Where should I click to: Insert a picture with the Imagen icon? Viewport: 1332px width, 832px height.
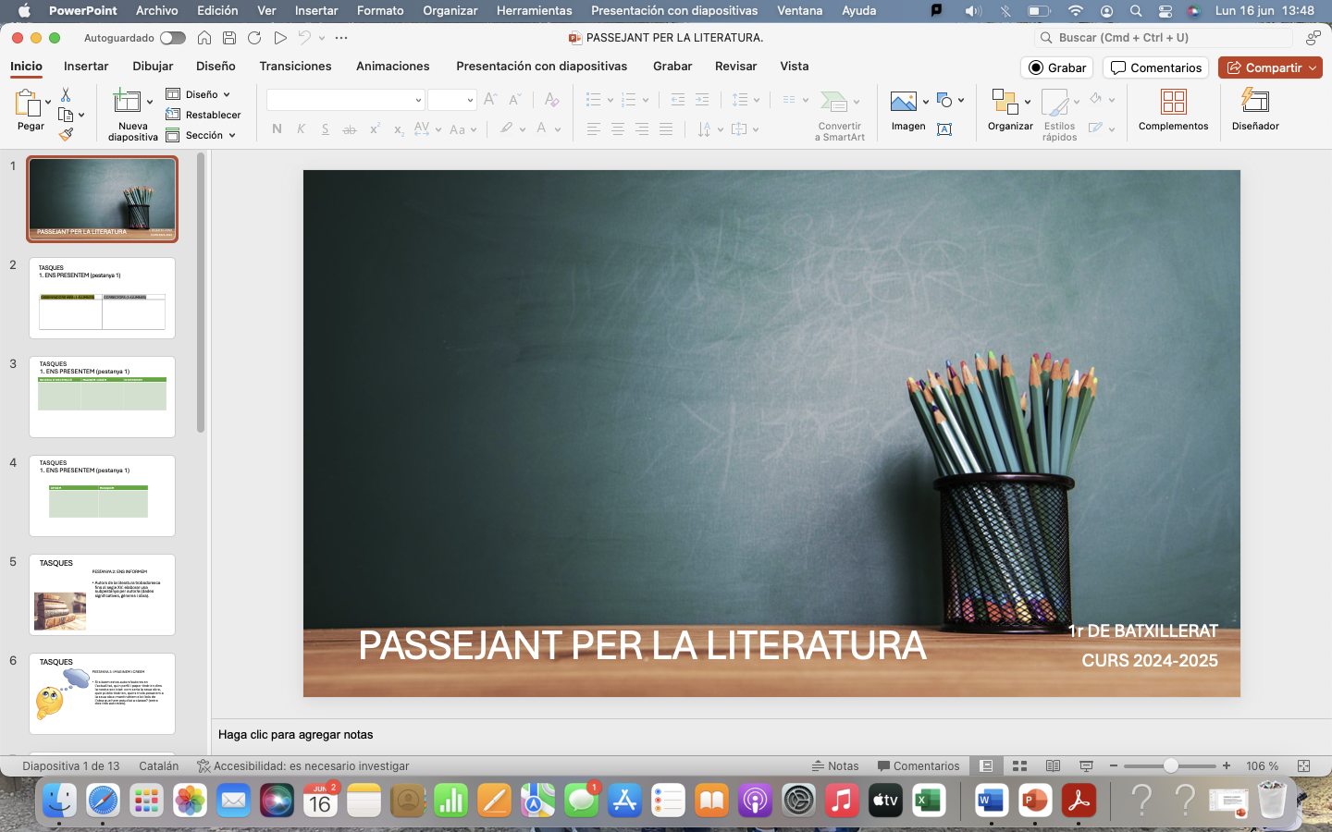click(x=903, y=102)
